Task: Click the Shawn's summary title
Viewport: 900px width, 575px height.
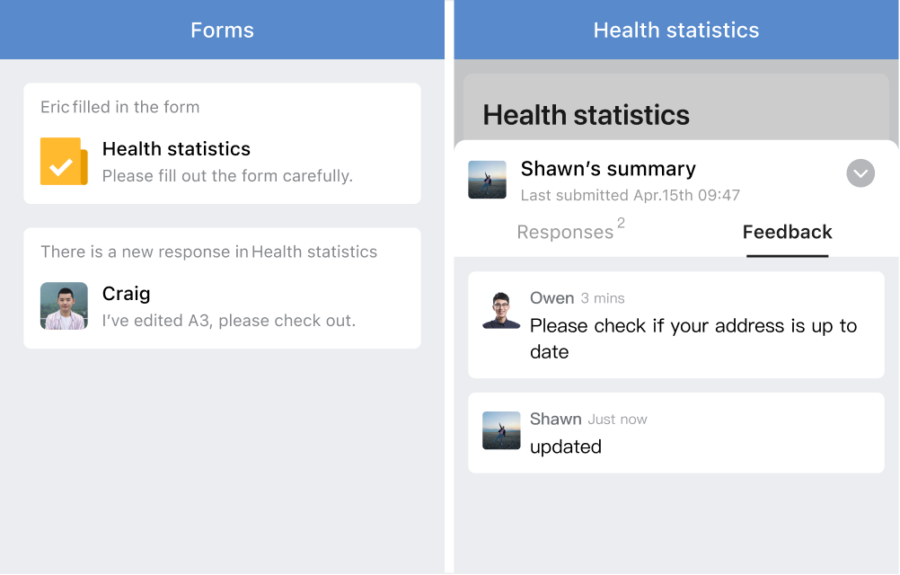Action: click(608, 169)
